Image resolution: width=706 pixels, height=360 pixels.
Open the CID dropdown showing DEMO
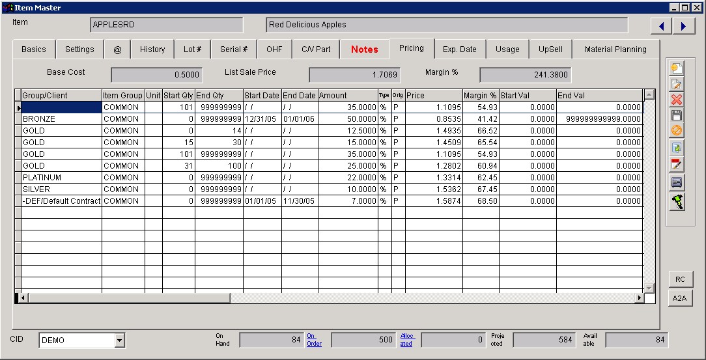pyautogui.click(x=119, y=340)
